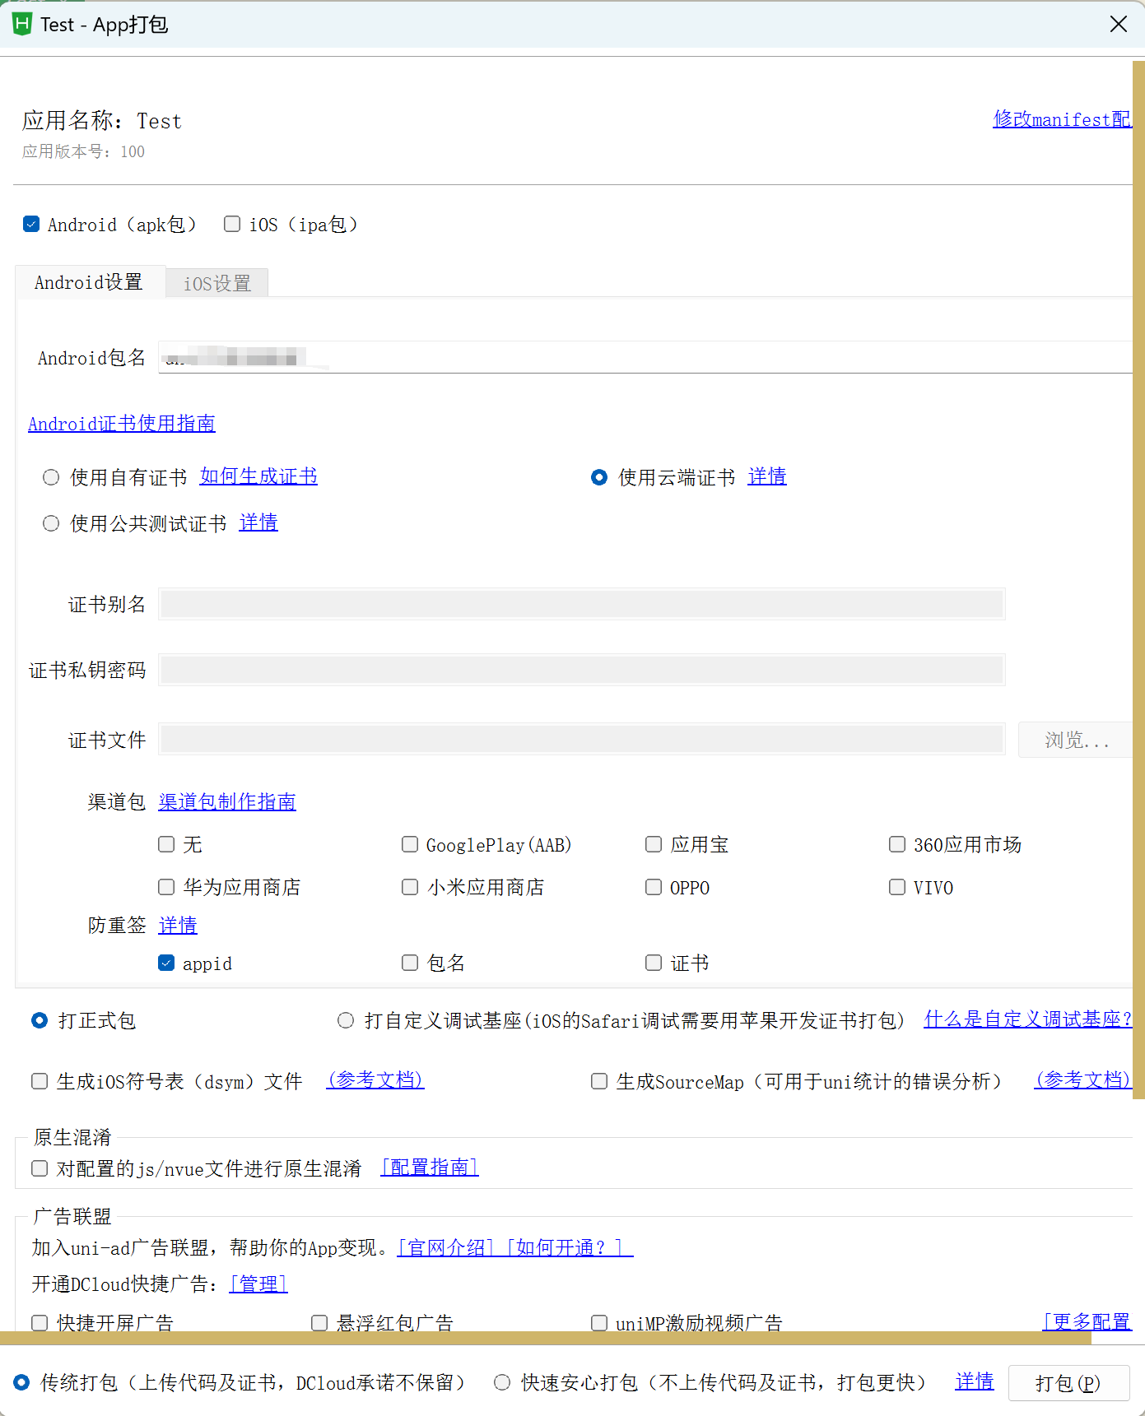Click the HBuilderX logo icon in title bar
Screen dimensions: 1145x1416
[21, 24]
